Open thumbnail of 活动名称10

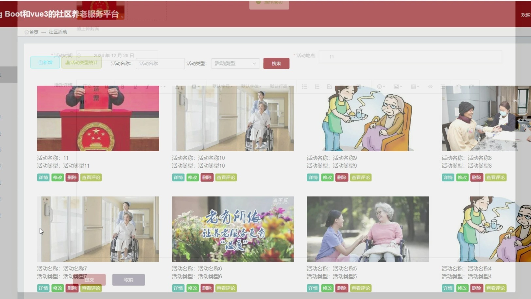tap(233, 118)
